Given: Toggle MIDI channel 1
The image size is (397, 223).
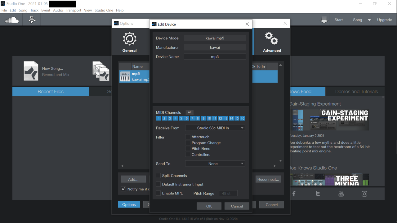Looking at the screenshot, I should tap(159, 118).
